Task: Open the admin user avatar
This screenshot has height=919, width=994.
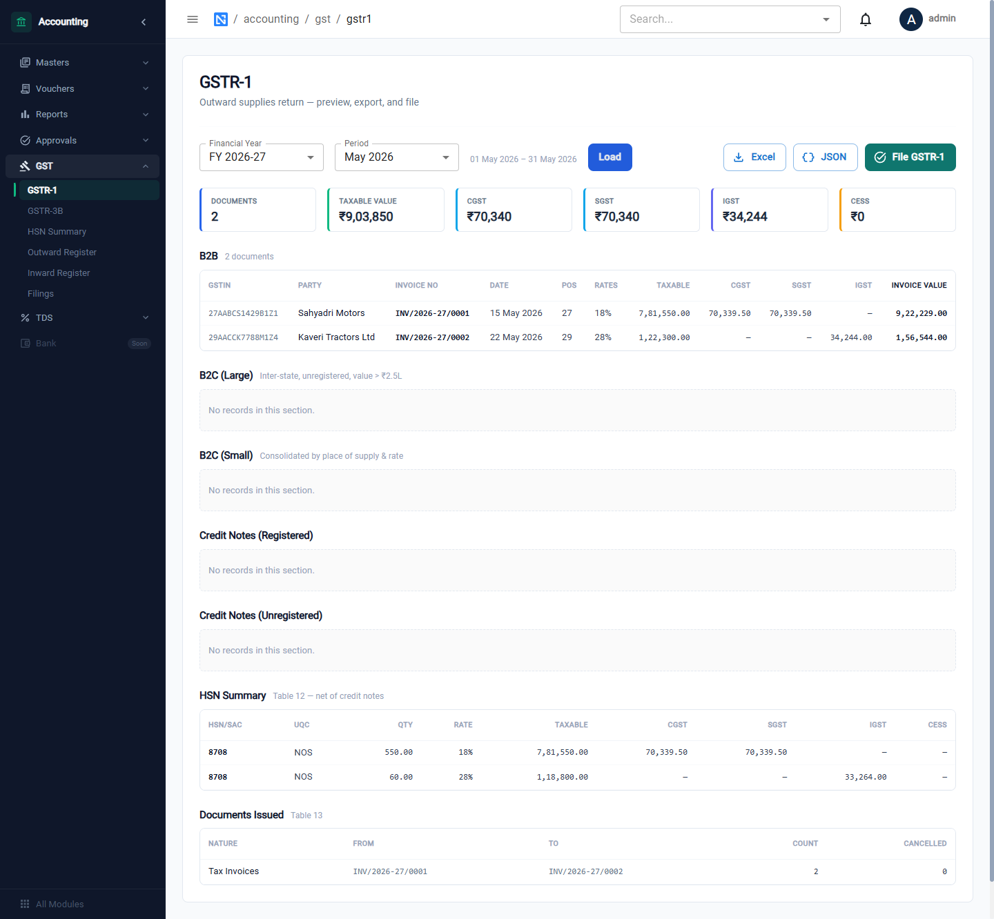Action: click(x=911, y=19)
